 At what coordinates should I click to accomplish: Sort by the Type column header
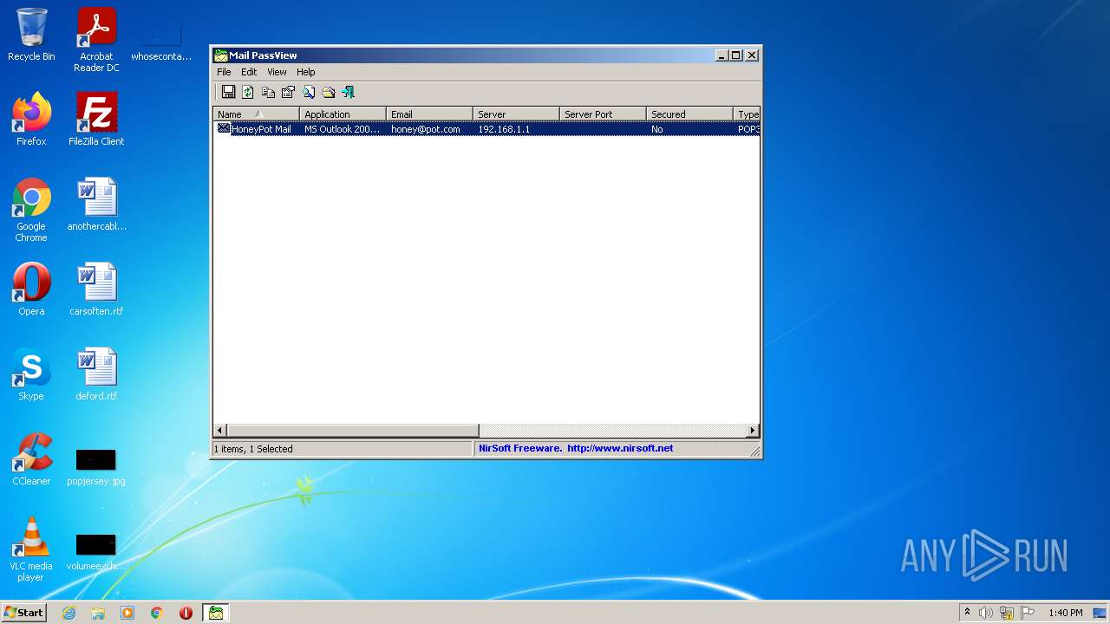747,114
